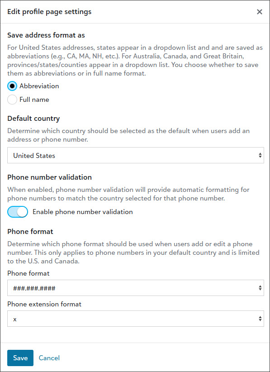Screen dimensions: 270x372
Task: Close the Edit profile page settings dialog
Action: [260, 12]
